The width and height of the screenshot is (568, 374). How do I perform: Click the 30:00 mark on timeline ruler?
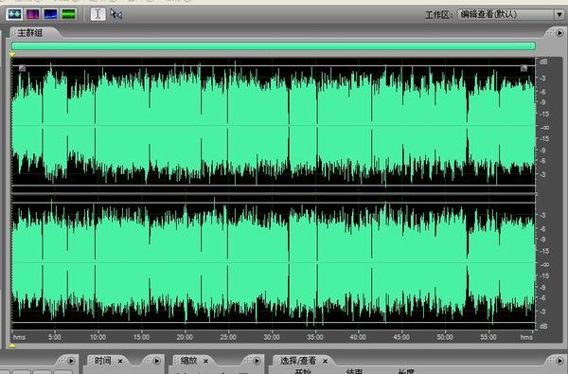272,337
